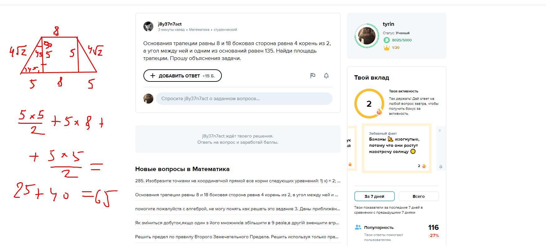This screenshot has height=246, width=546.
Task: Show the previous fact card on left
Action: pos(351,148)
